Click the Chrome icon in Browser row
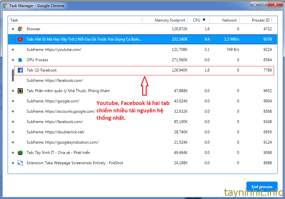Screen dimensions: 285x199 click(x=20, y=29)
